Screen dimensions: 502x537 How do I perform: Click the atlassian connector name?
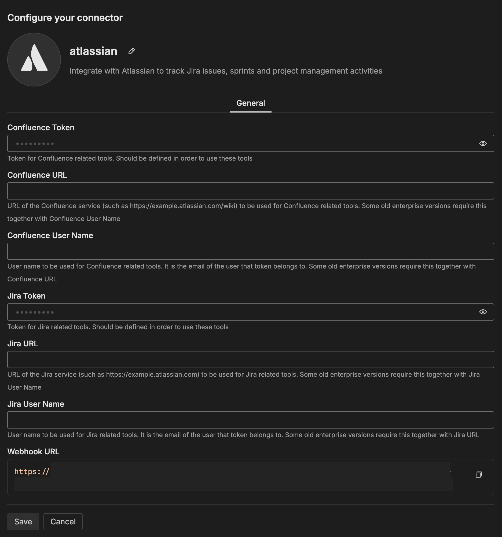[x=93, y=51]
